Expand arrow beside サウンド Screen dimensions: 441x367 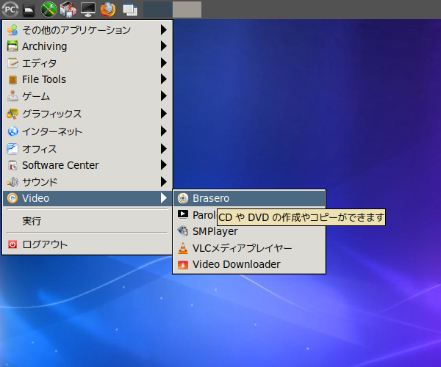coord(164,182)
